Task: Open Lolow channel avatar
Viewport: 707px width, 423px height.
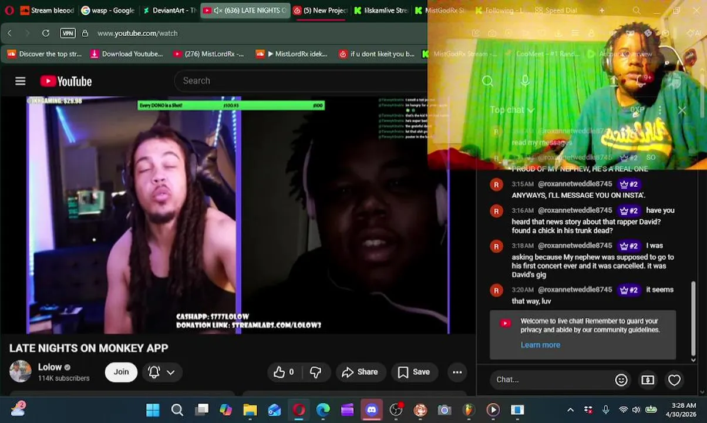Action: pos(20,372)
